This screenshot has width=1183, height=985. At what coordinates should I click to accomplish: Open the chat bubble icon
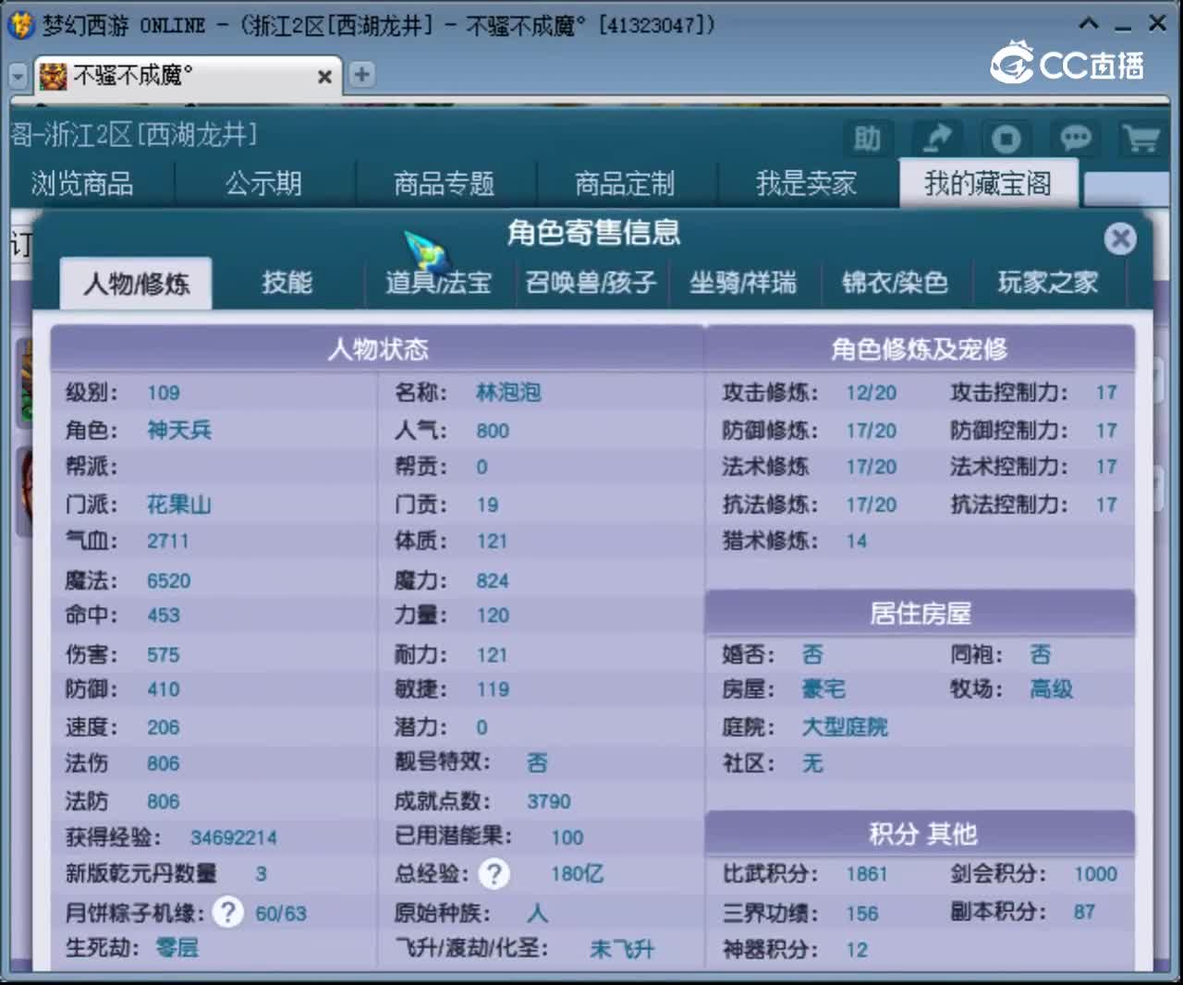[x=1074, y=140]
